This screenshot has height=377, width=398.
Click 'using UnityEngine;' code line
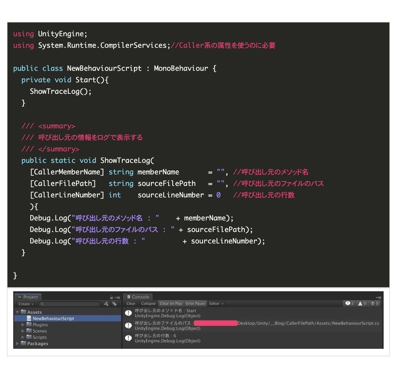coord(50,34)
